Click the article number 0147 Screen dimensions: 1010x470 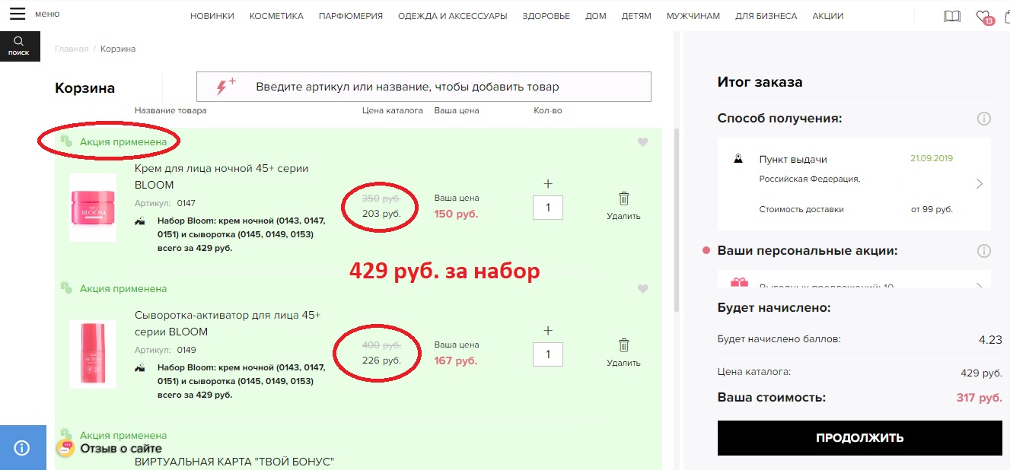coord(186,203)
